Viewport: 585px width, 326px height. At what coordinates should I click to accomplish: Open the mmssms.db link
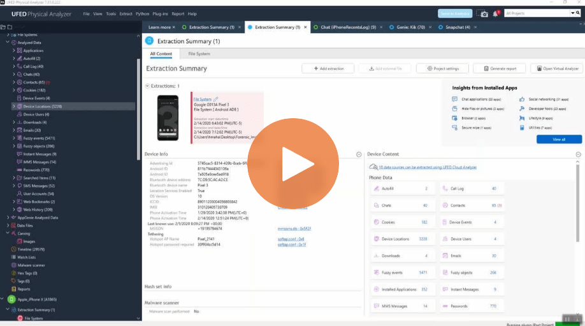click(x=294, y=229)
